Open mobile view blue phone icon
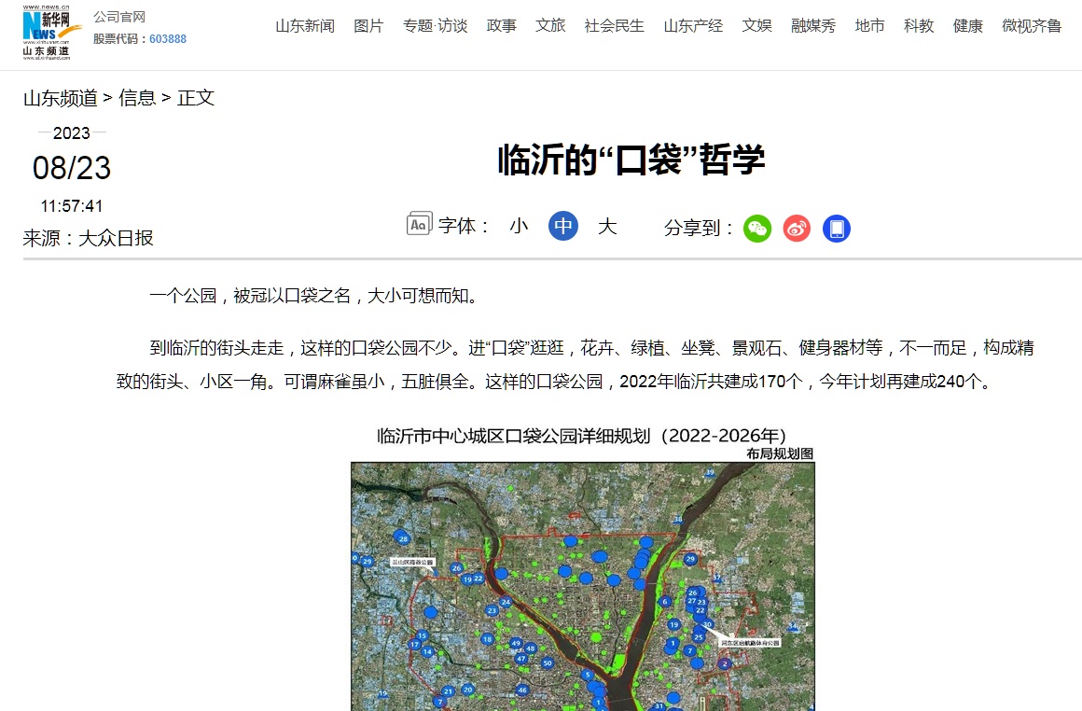Image resolution: width=1082 pixels, height=711 pixels. coord(837,229)
